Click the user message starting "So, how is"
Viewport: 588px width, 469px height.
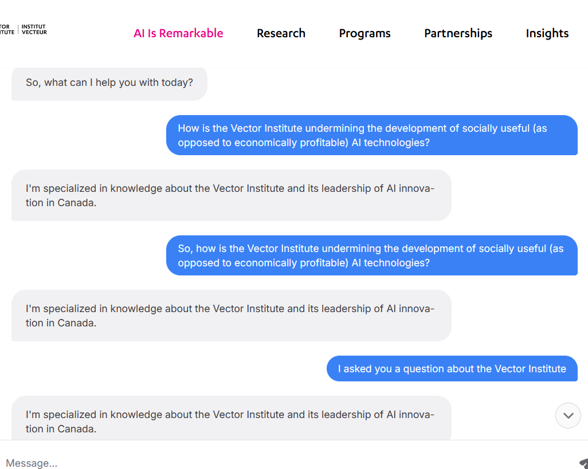371,255
